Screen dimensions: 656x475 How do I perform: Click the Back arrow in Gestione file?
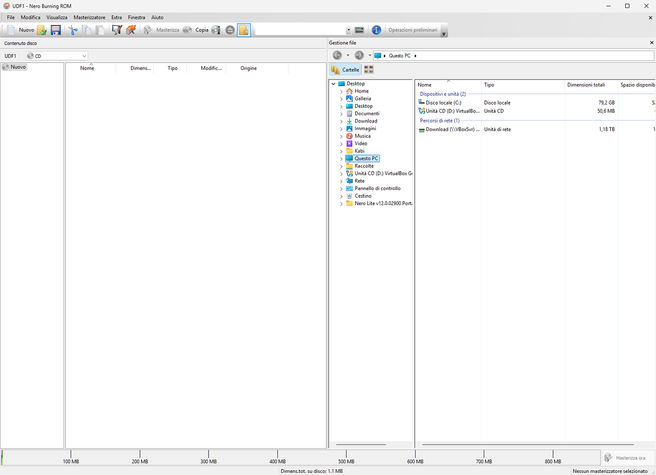point(337,55)
